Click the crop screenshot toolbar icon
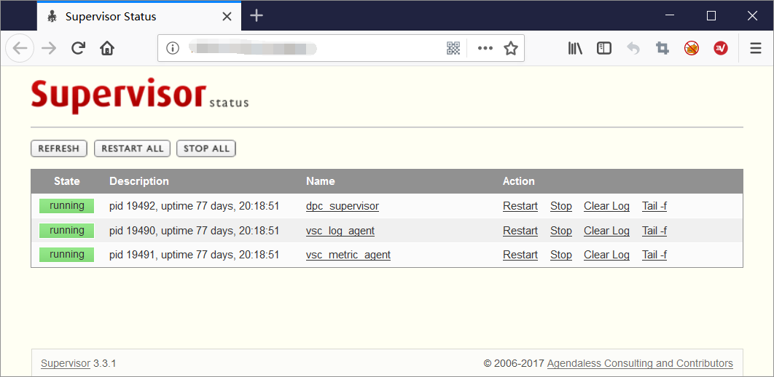The image size is (774, 377). coord(662,48)
